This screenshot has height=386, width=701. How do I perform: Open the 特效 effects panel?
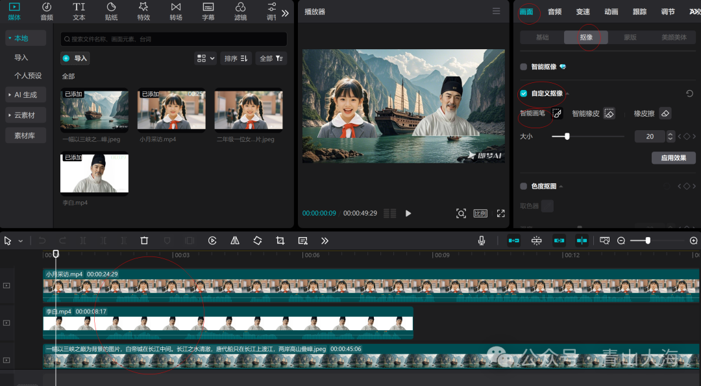pyautogui.click(x=143, y=11)
